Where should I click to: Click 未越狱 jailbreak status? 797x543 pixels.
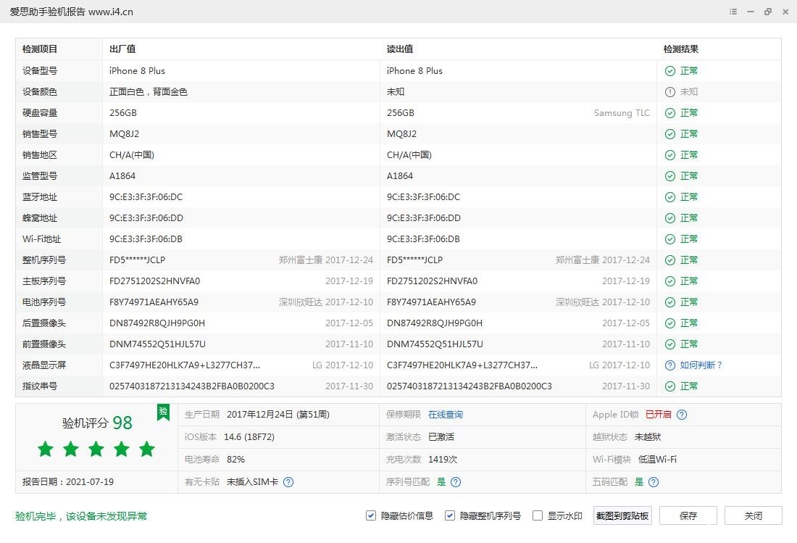pos(648,436)
